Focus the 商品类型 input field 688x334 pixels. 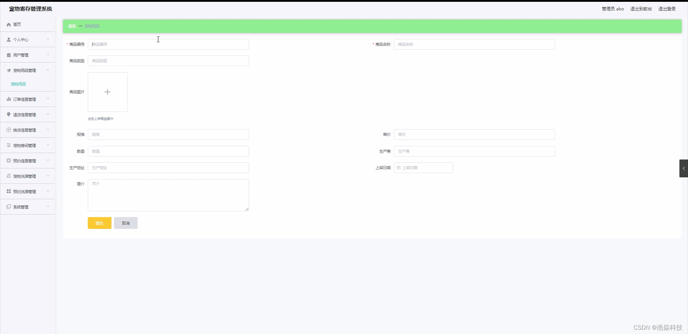coord(168,61)
